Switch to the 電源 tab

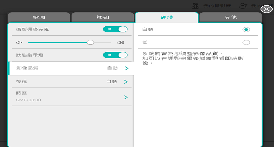tap(39, 17)
